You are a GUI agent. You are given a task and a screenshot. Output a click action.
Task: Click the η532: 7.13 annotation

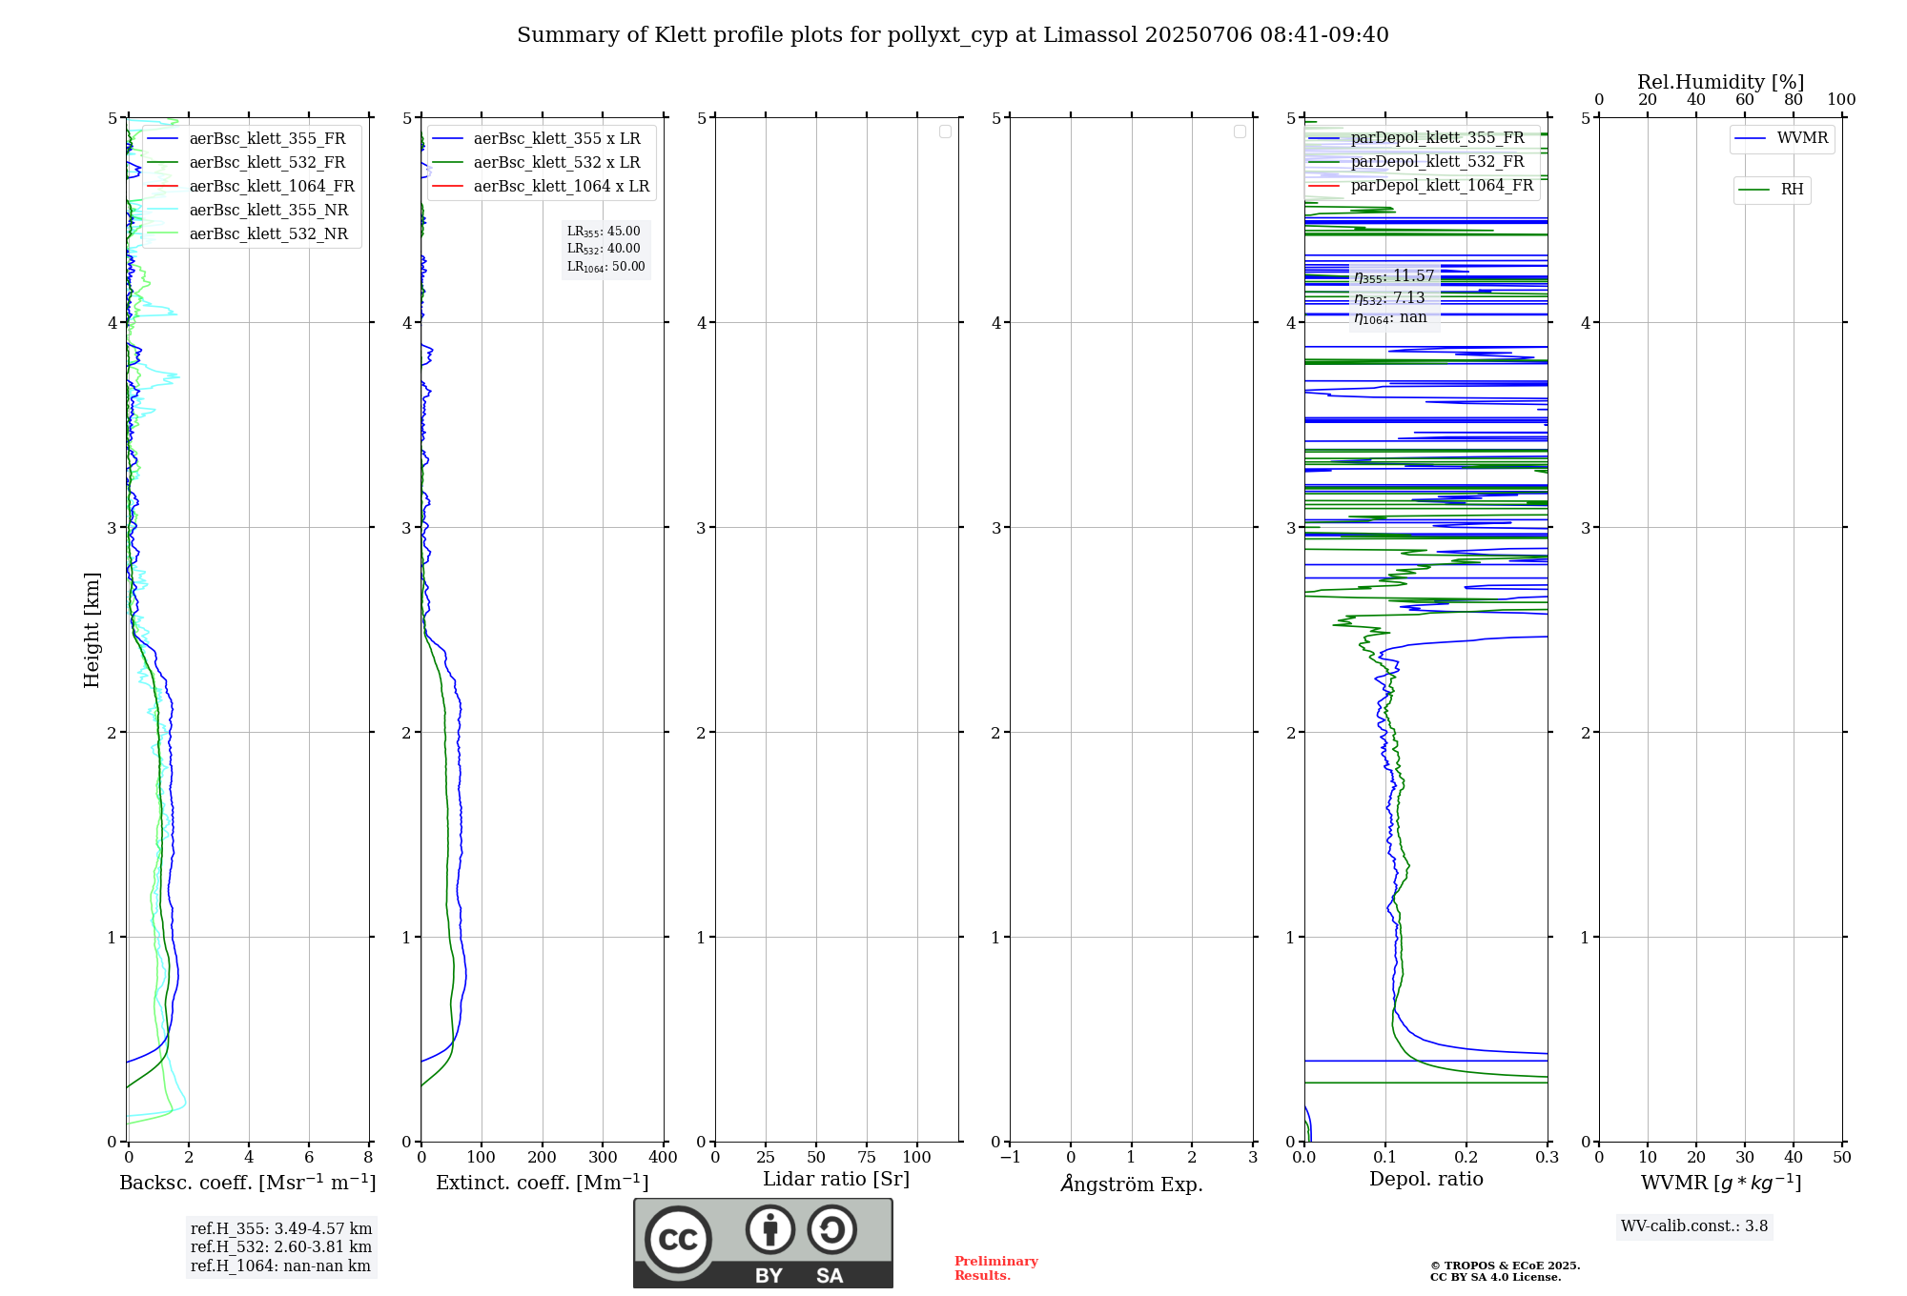click(x=1389, y=298)
